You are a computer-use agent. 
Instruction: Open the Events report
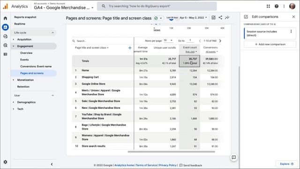(x=24, y=60)
